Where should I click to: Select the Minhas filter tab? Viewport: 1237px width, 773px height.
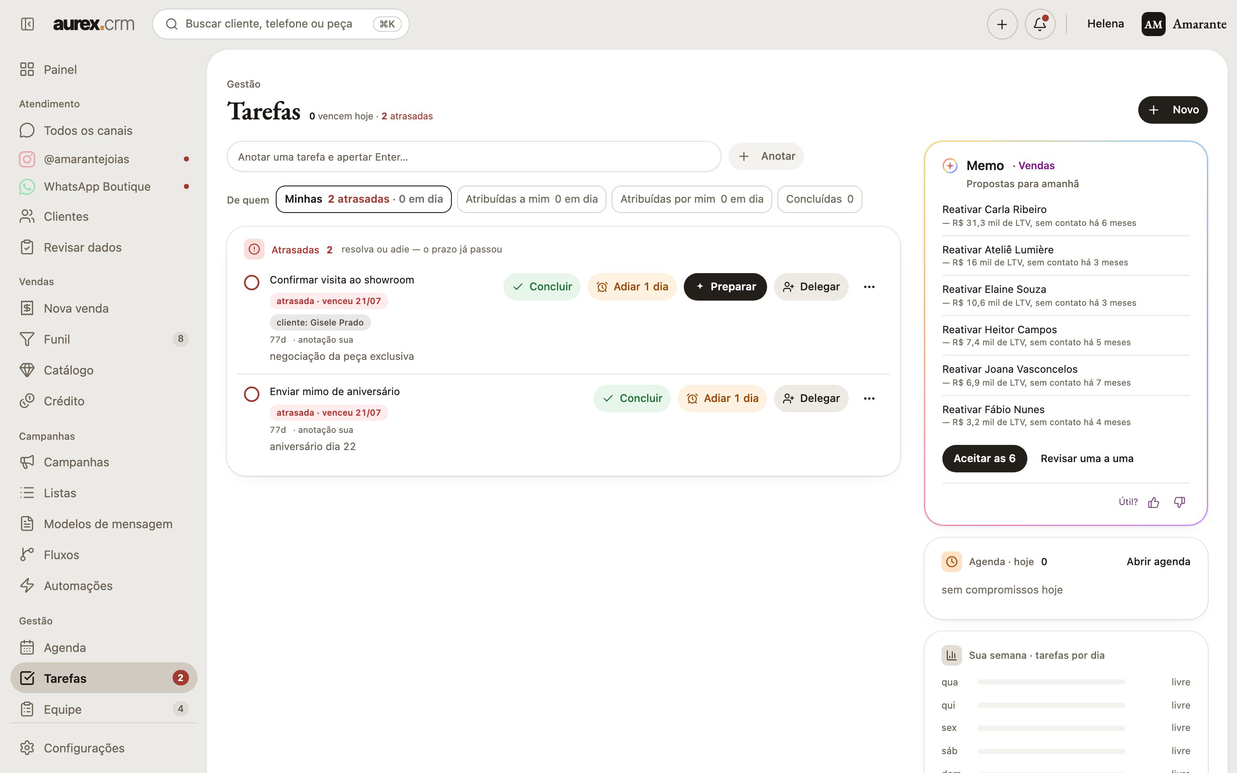[x=363, y=199]
